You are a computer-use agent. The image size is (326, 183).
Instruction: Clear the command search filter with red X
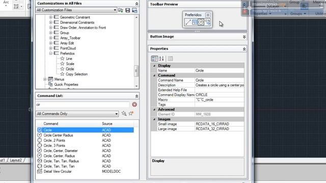tap(134, 104)
